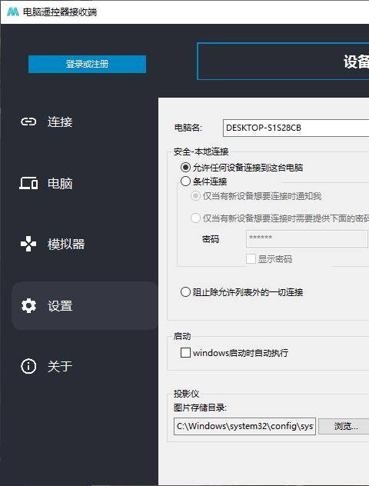Click the gear icon beside 设置

tap(28, 305)
